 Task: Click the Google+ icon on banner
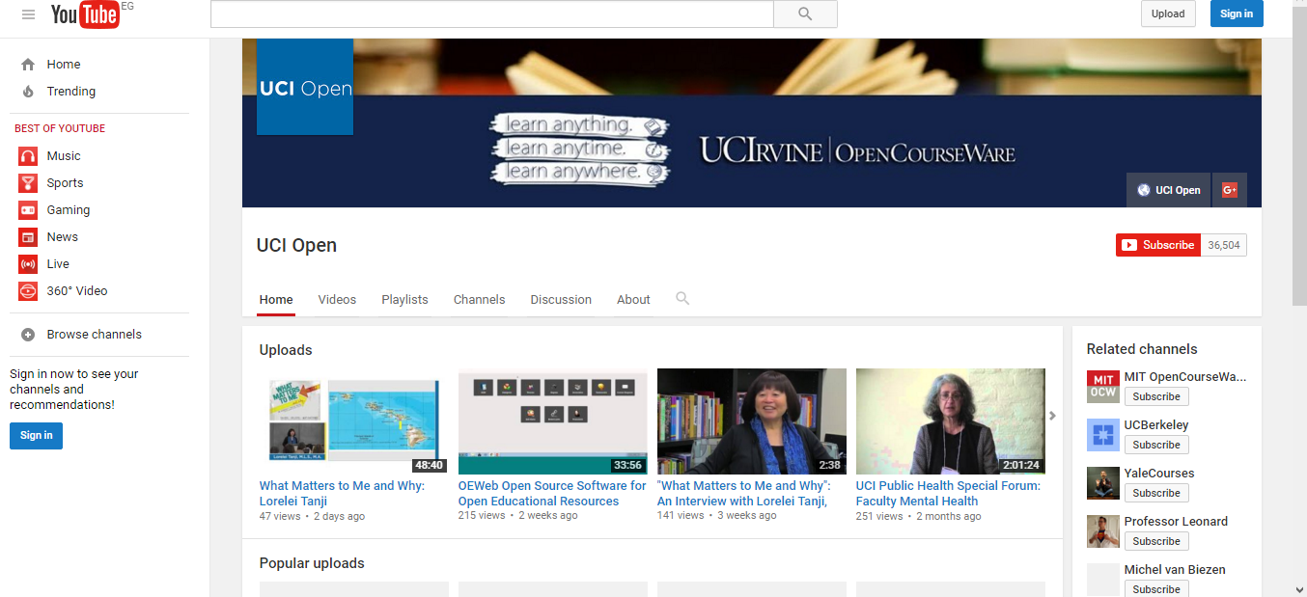[x=1230, y=190]
